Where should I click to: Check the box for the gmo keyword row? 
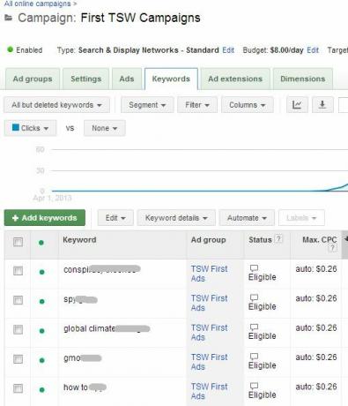(18, 359)
